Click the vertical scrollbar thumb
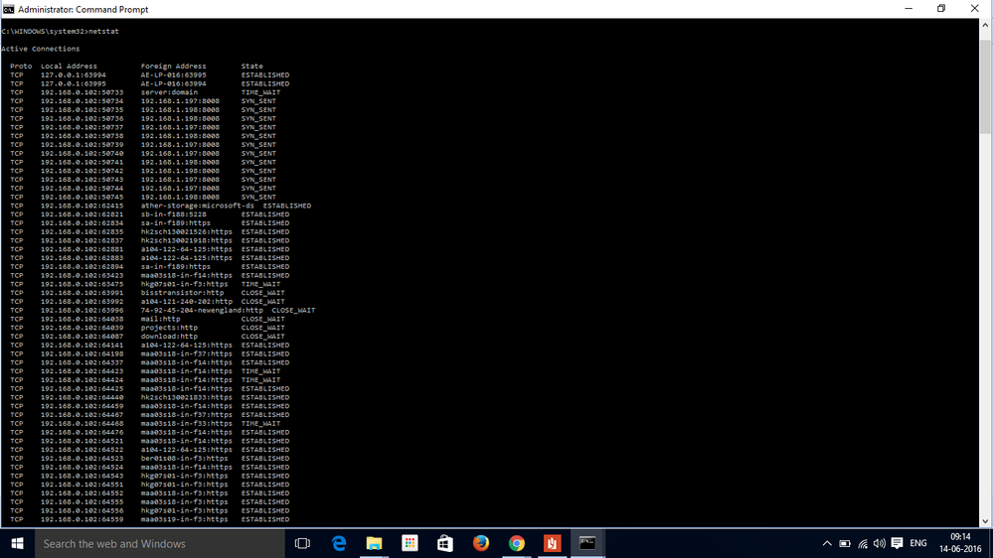 985,85
